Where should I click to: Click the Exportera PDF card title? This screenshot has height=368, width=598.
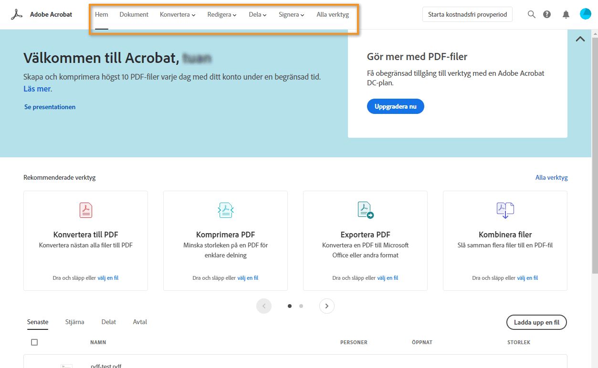click(366, 235)
